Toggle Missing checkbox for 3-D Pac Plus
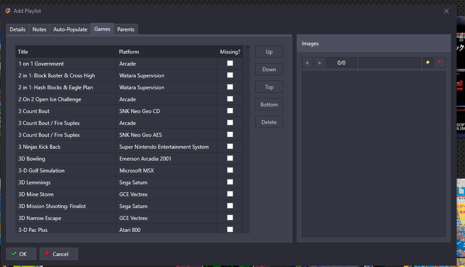Screen dimensions: 465x267 point(230,230)
